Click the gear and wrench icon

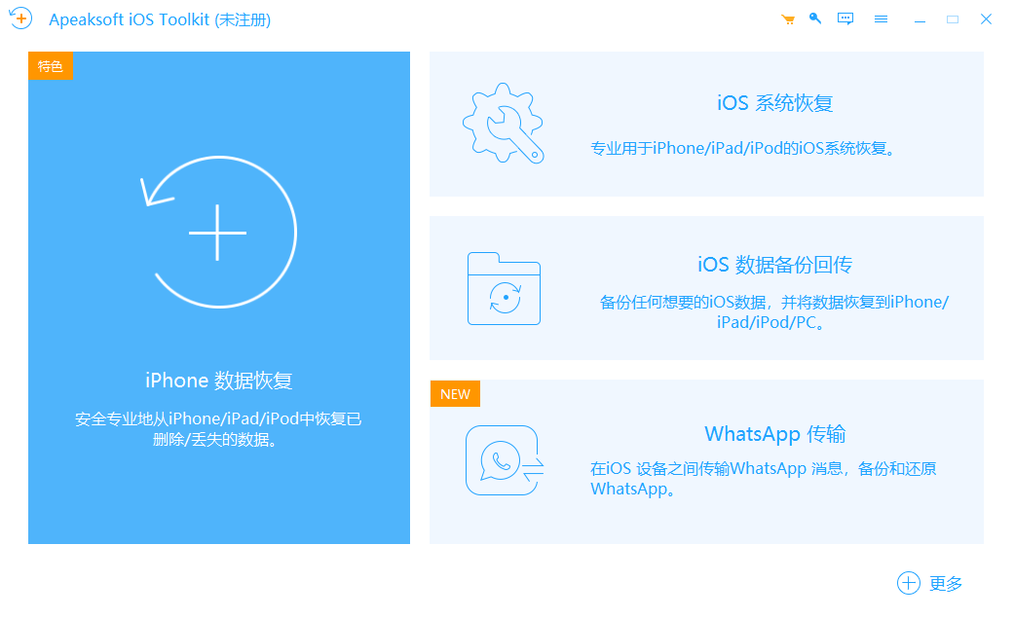coord(504,123)
